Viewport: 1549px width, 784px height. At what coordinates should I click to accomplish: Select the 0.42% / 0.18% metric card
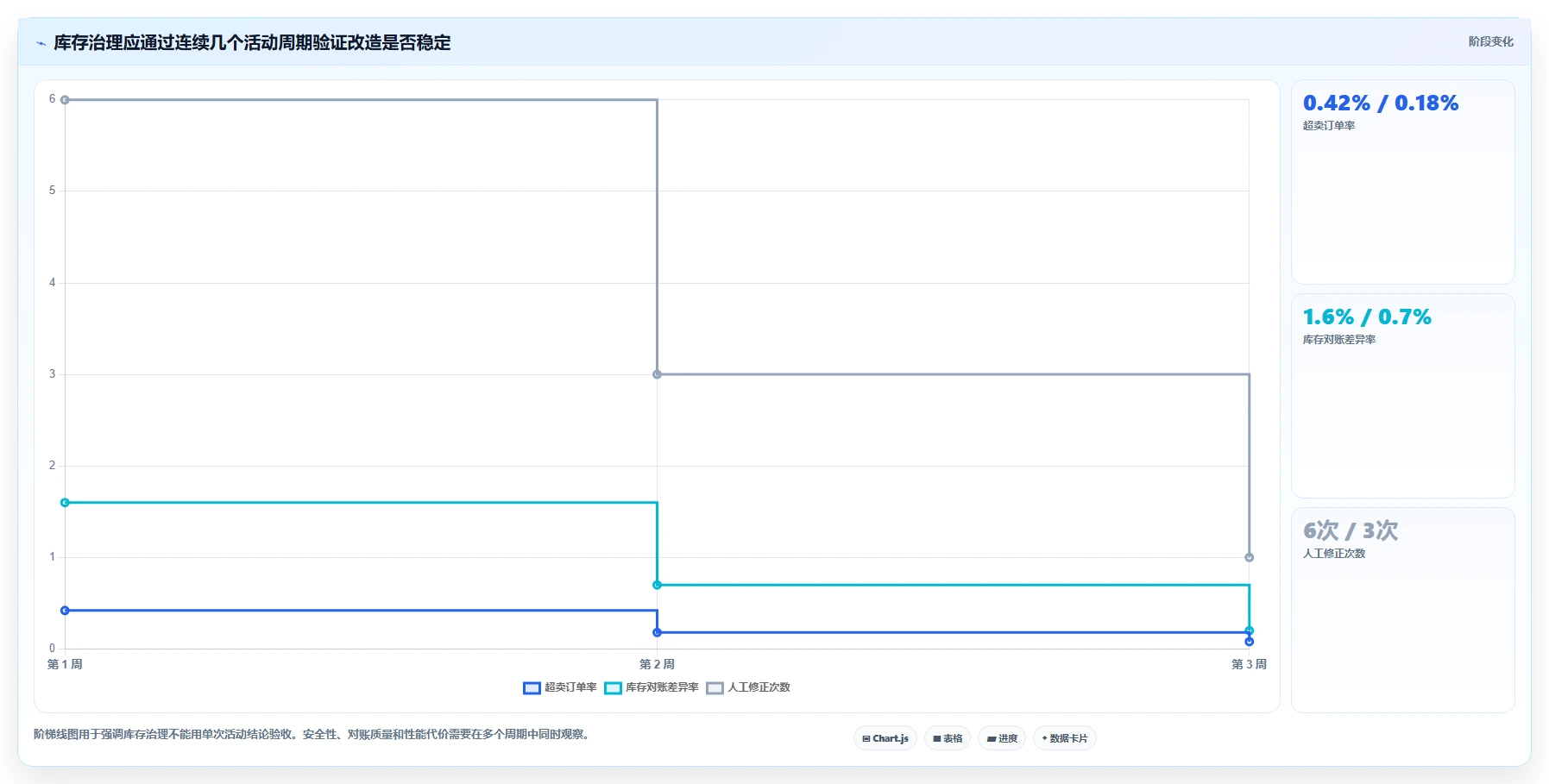click(1403, 182)
